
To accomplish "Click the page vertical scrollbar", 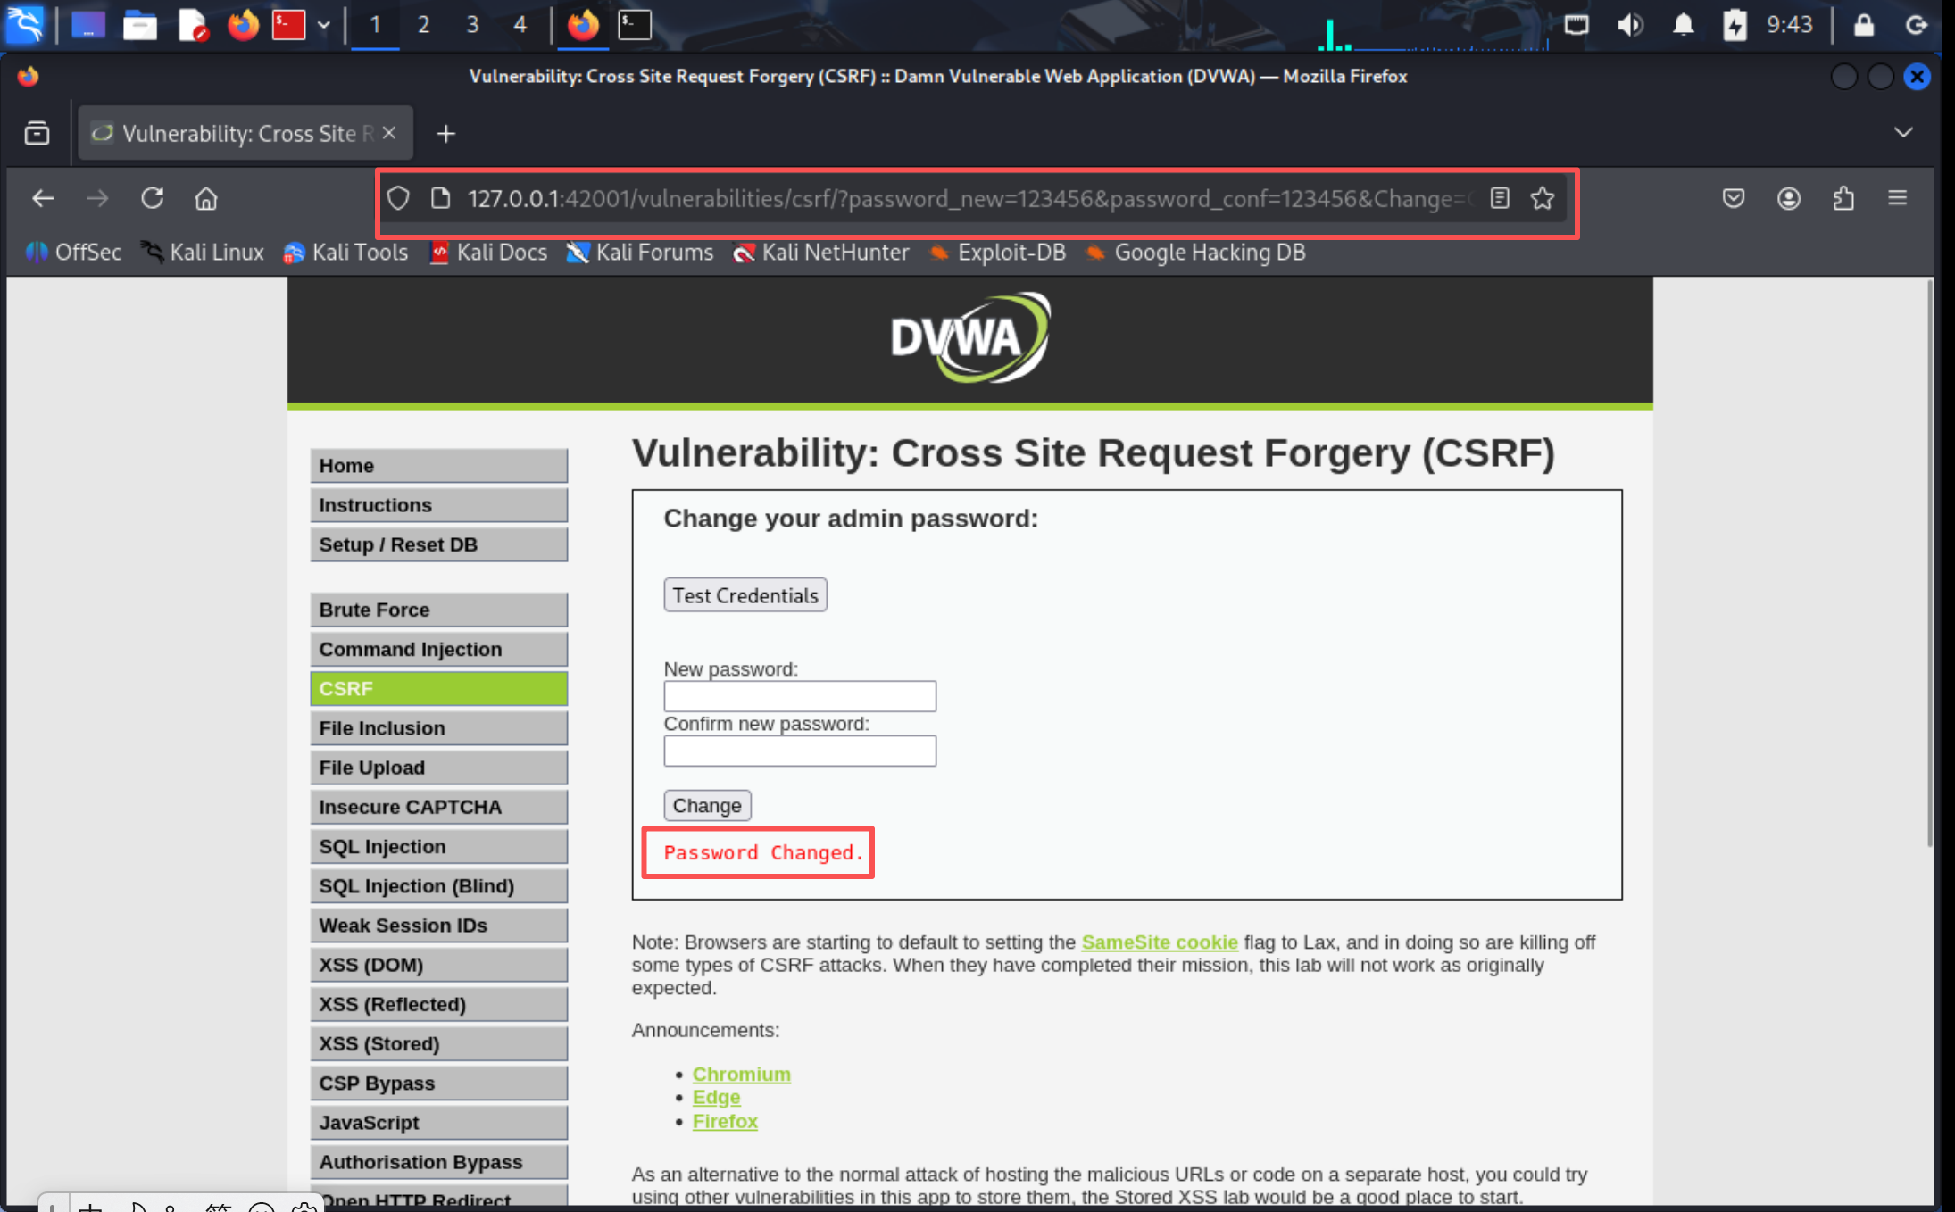I will (1929, 562).
